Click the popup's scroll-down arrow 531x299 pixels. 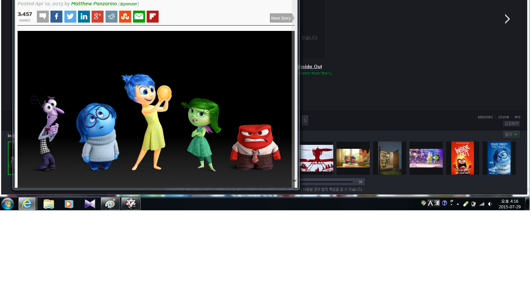click(x=294, y=180)
